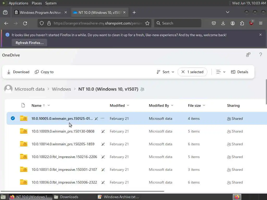Expand the Name column dropdown

click(49, 105)
